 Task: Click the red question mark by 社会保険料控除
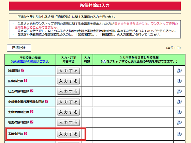32,91
